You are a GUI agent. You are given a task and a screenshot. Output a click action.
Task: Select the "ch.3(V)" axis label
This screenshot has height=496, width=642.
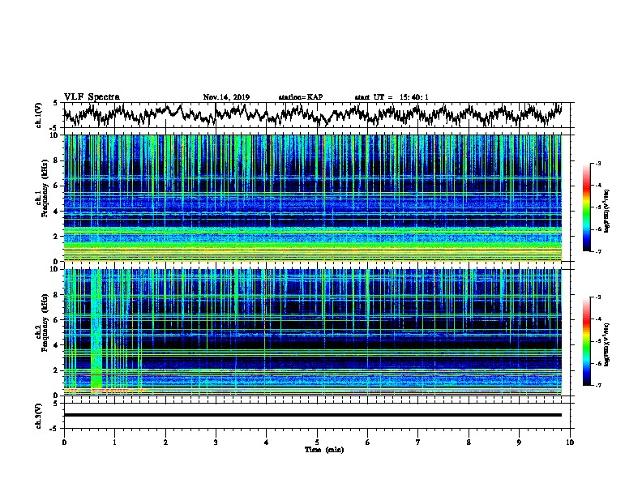(x=38, y=416)
